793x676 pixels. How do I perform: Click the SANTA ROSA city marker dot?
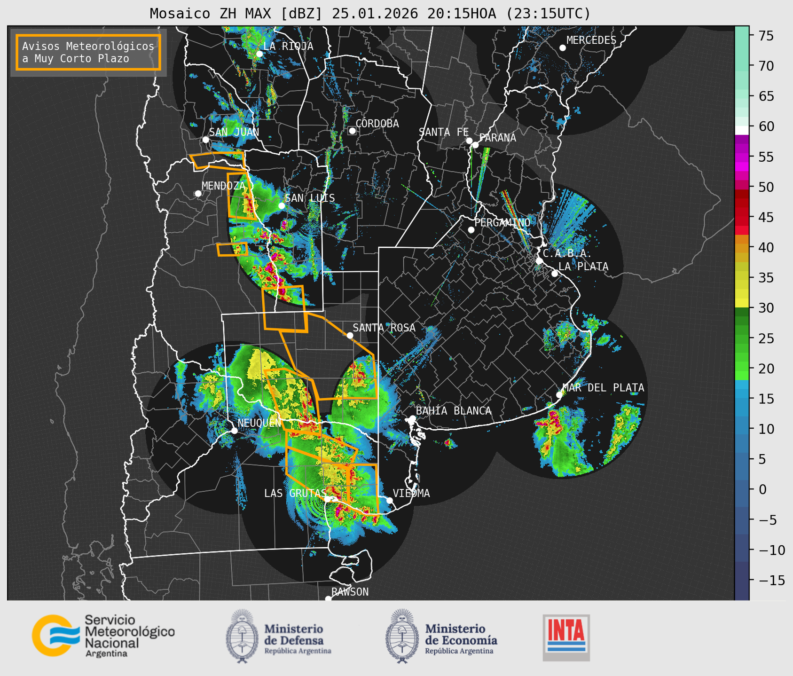(350, 335)
